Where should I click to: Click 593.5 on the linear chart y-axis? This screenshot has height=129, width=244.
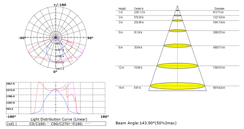[10, 109]
